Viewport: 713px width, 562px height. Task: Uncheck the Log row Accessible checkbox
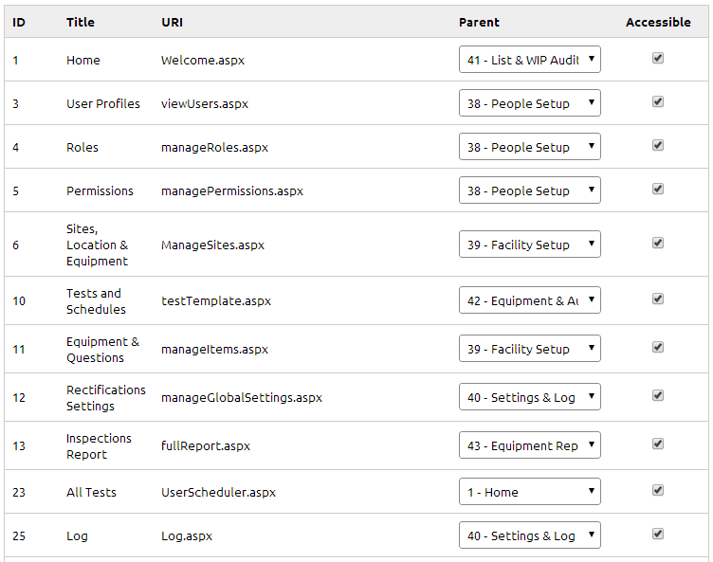tap(658, 535)
